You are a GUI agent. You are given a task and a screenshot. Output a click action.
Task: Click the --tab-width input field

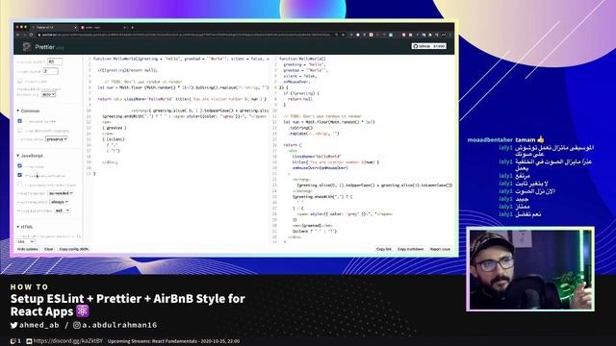51,71
